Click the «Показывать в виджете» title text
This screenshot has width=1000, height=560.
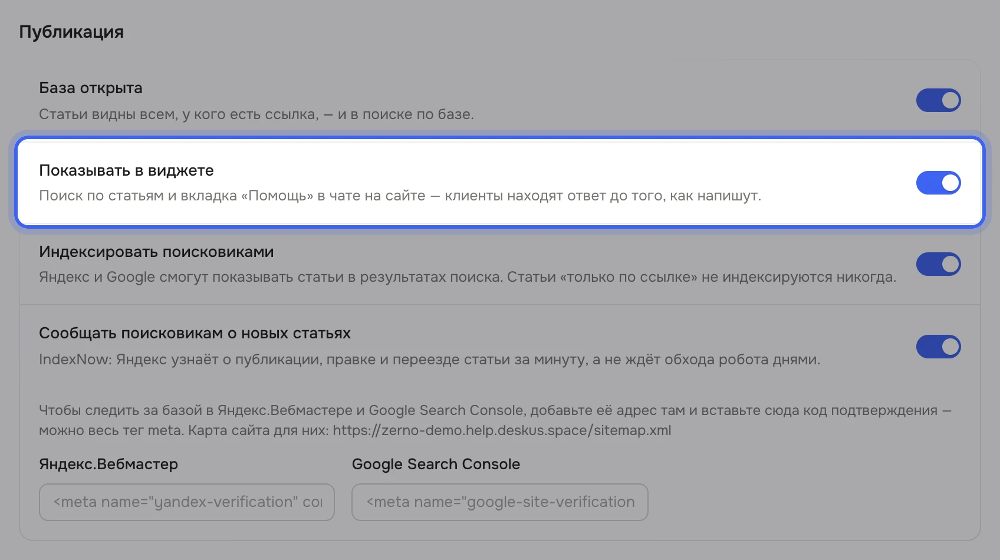point(126,170)
